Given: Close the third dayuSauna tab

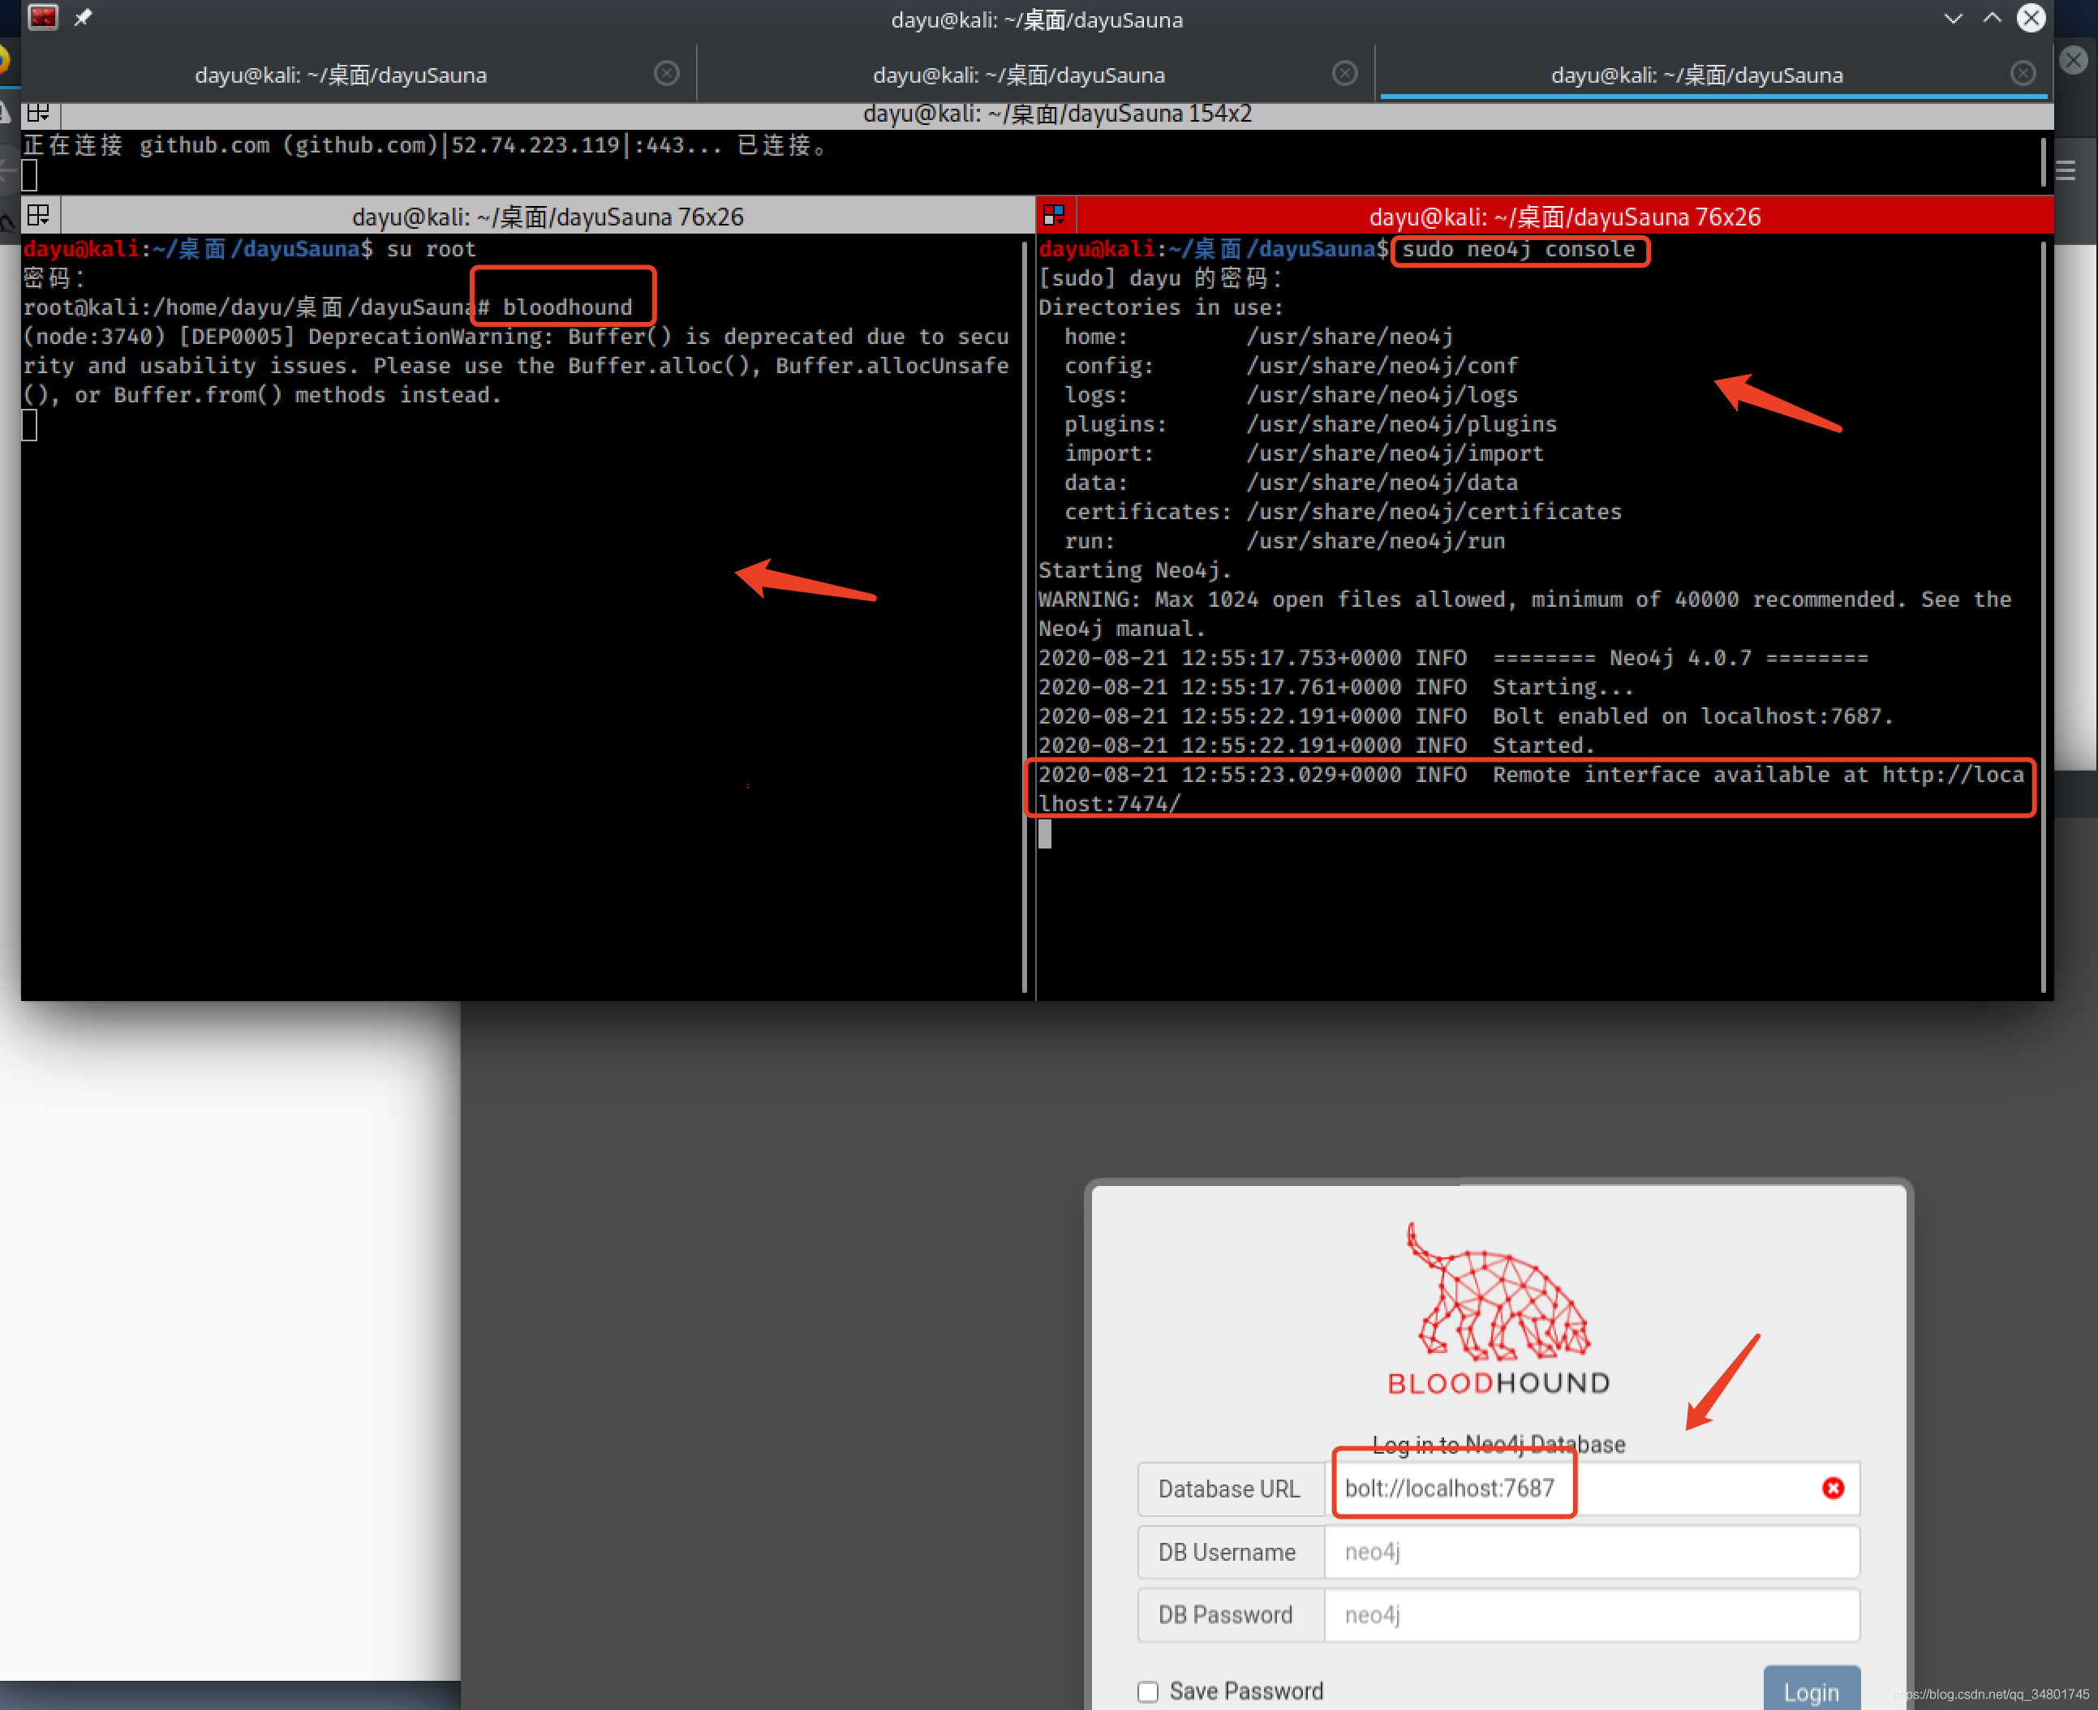Looking at the screenshot, I should coord(2023,74).
